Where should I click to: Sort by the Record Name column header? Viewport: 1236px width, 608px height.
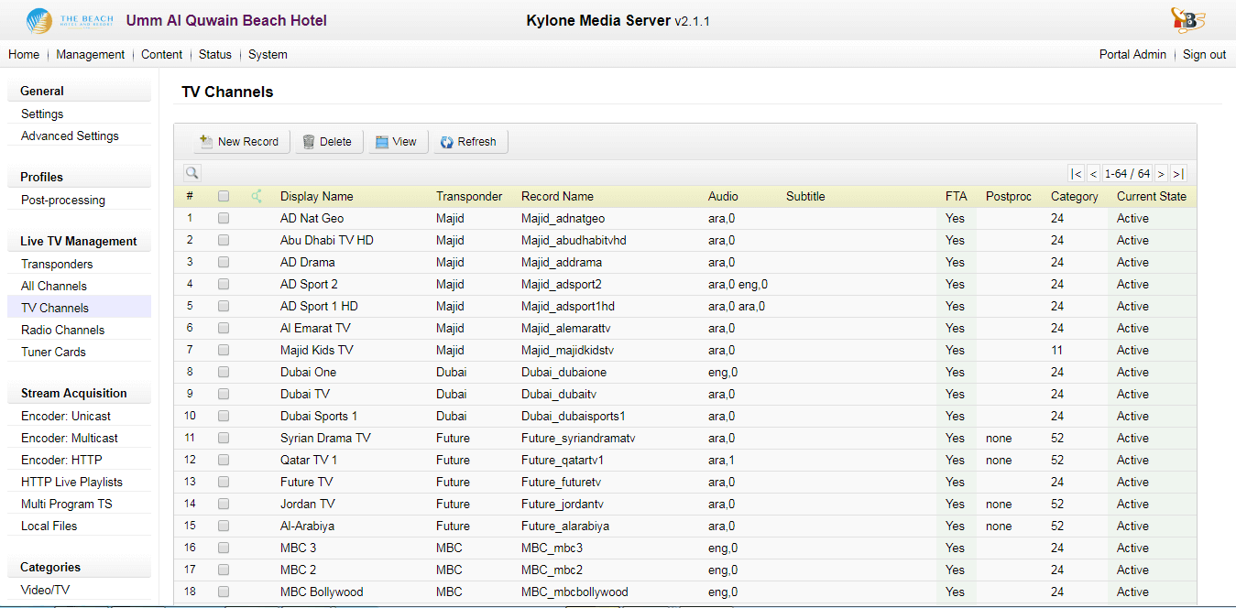[x=557, y=196]
